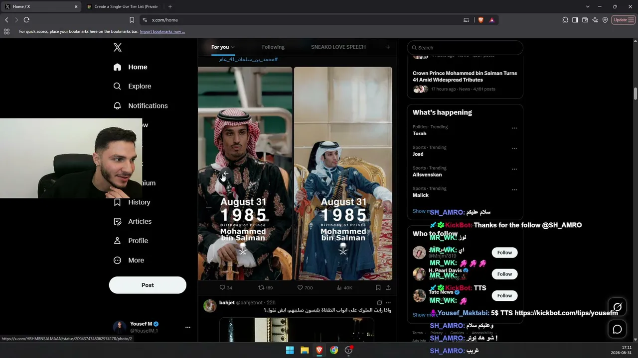The height and width of the screenshot is (358, 638).
Task: Click the X logo in the sidebar
Action: pyautogui.click(x=118, y=47)
